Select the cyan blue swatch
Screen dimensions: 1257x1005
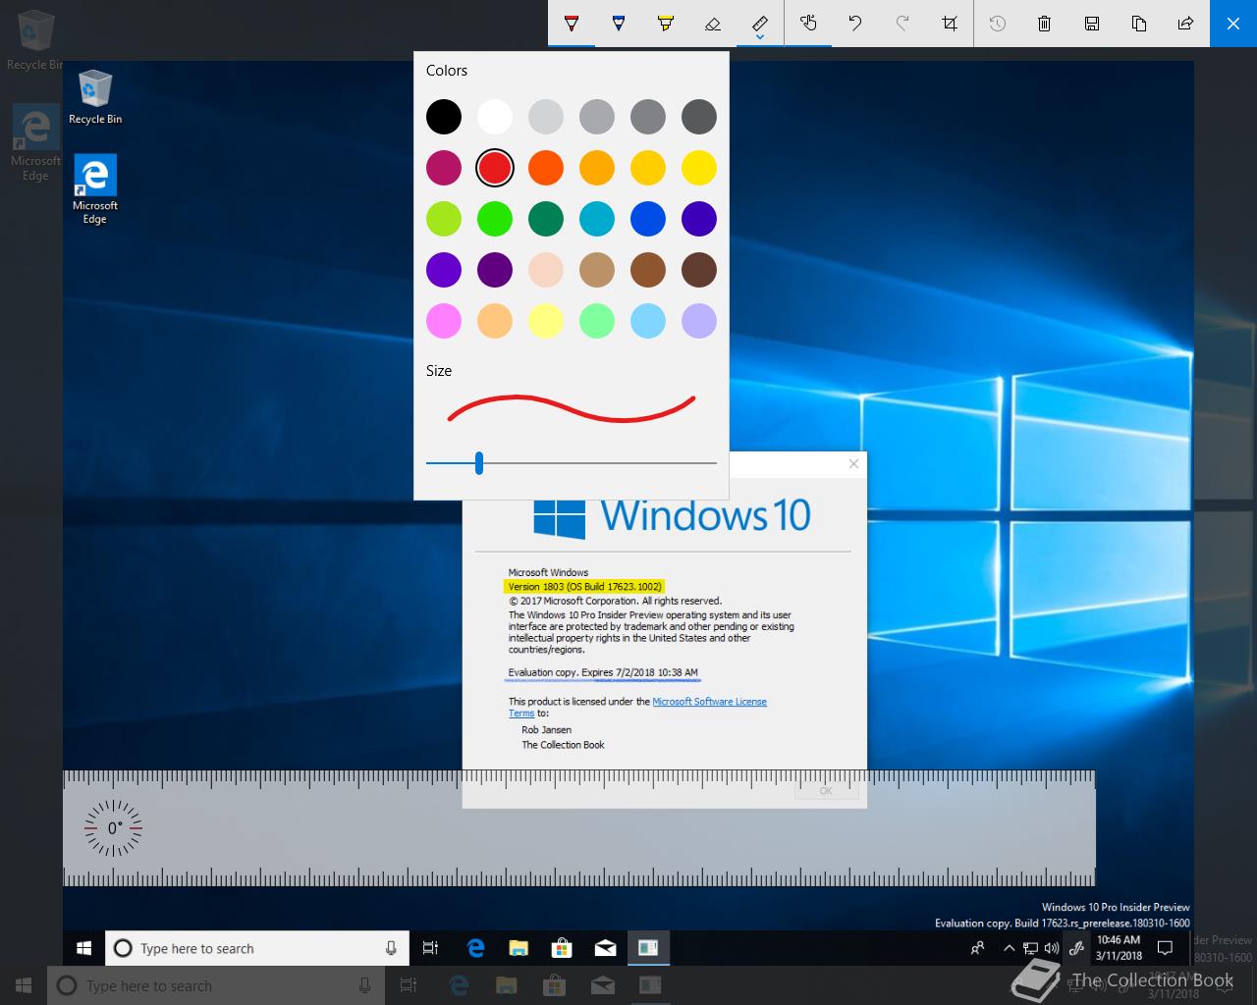597,219
